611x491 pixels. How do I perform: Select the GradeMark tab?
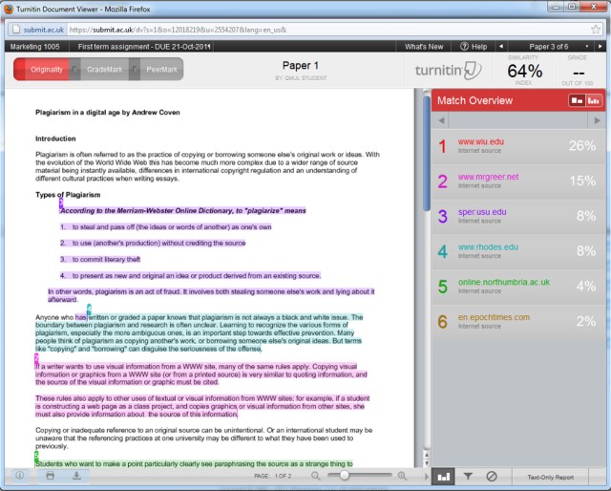[104, 70]
